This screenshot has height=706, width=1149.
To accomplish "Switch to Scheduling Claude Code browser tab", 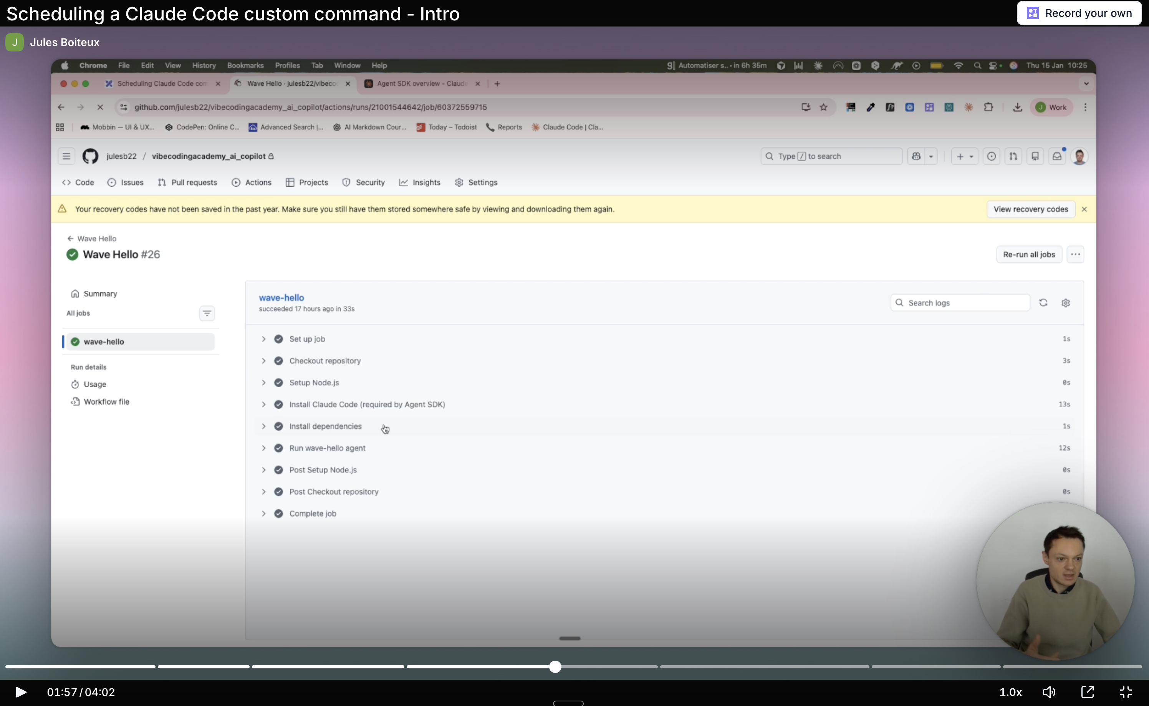I will (162, 84).
